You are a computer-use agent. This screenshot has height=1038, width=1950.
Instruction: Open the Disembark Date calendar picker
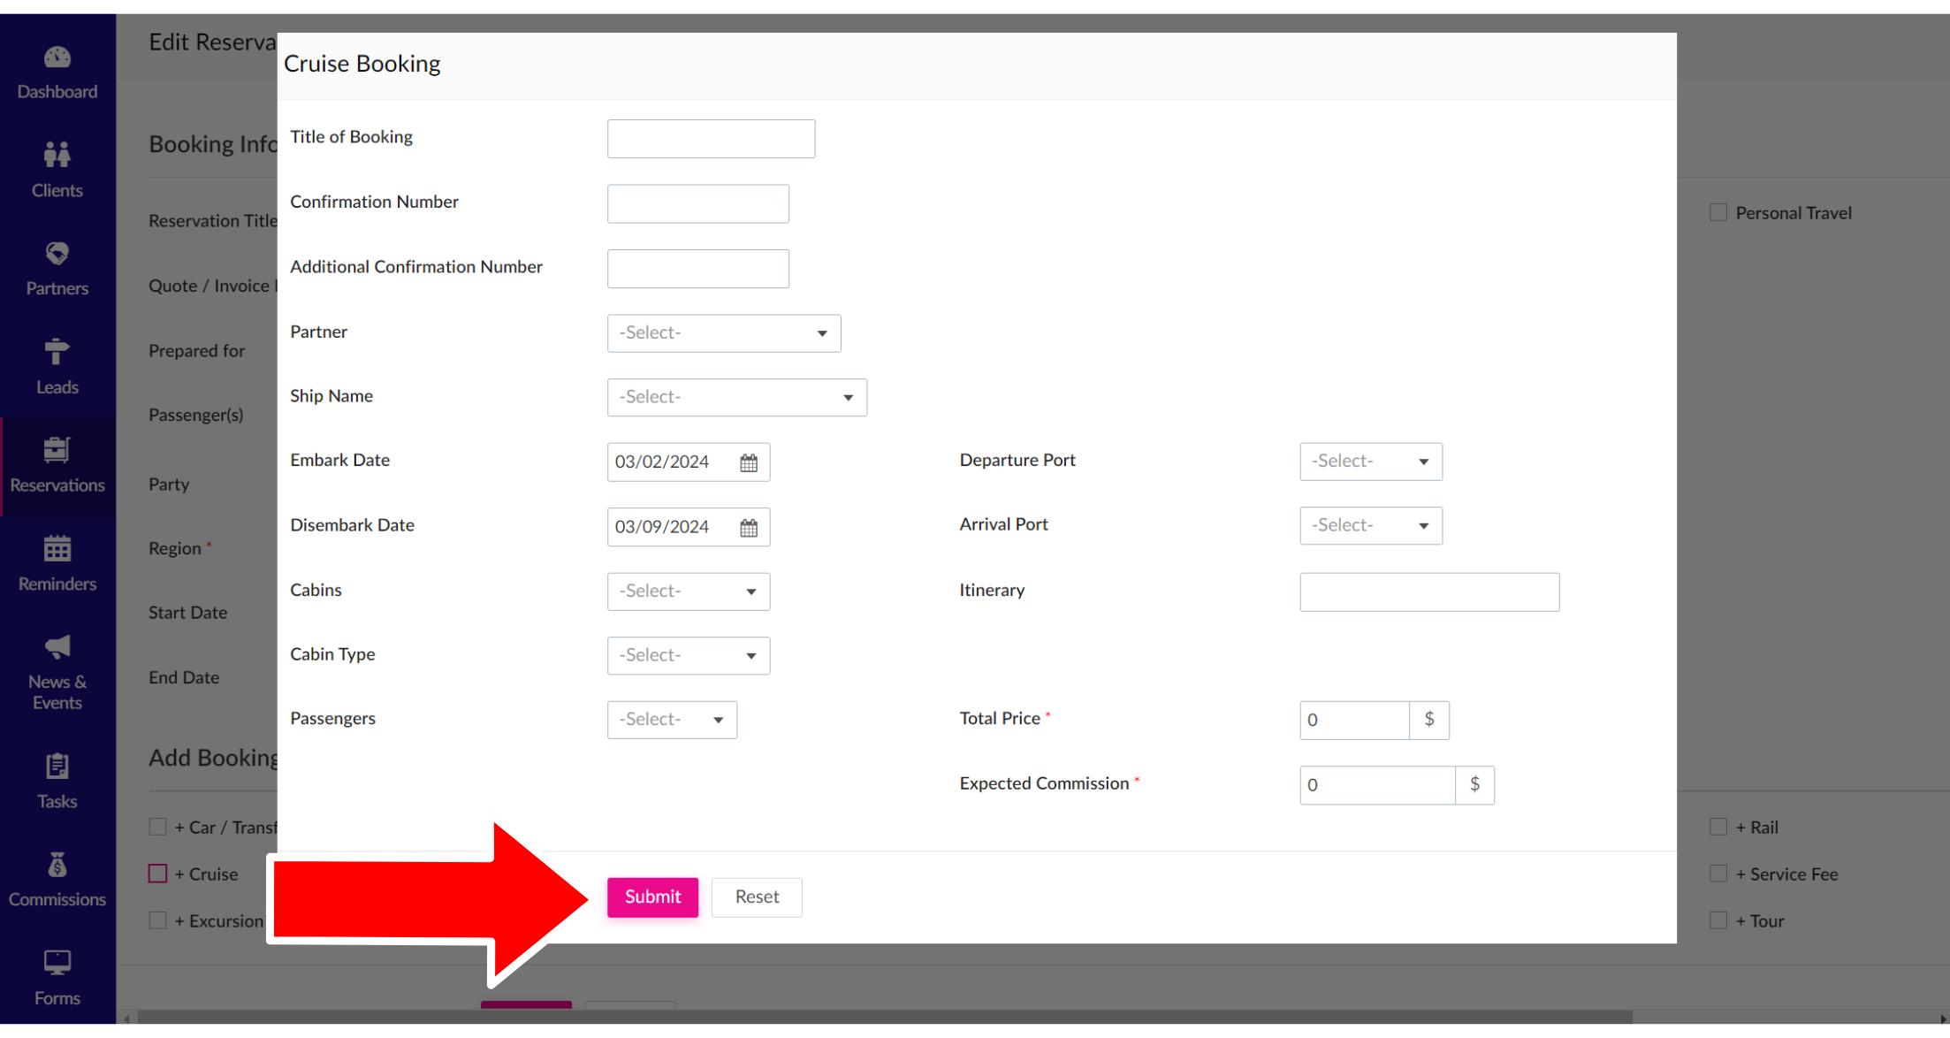click(x=749, y=528)
